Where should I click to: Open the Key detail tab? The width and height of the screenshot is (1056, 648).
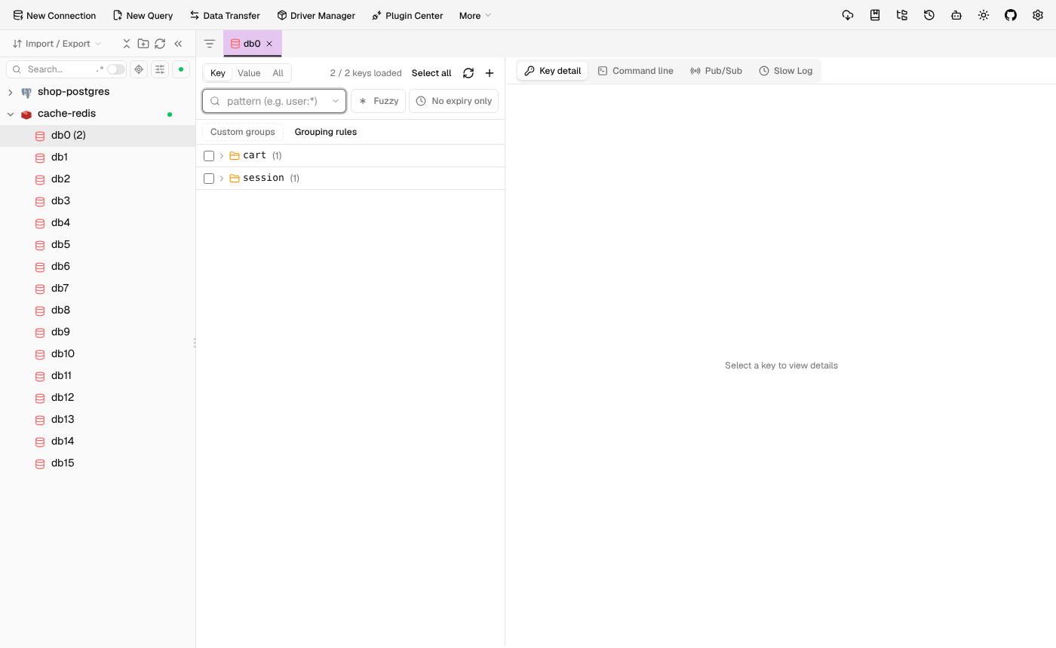coord(553,71)
